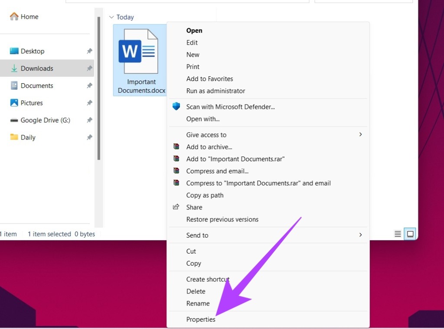This screenshot has width=444, height=329.
Task: Switch to details view using the list icon
Action: tap(398, 234)
